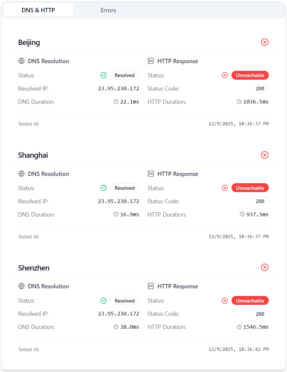
Task: Click the red failure icon beside Beijing
Action: tap(265, 42)
